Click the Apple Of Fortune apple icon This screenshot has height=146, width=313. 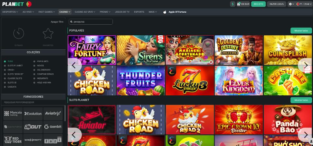[x=165, y=12]
